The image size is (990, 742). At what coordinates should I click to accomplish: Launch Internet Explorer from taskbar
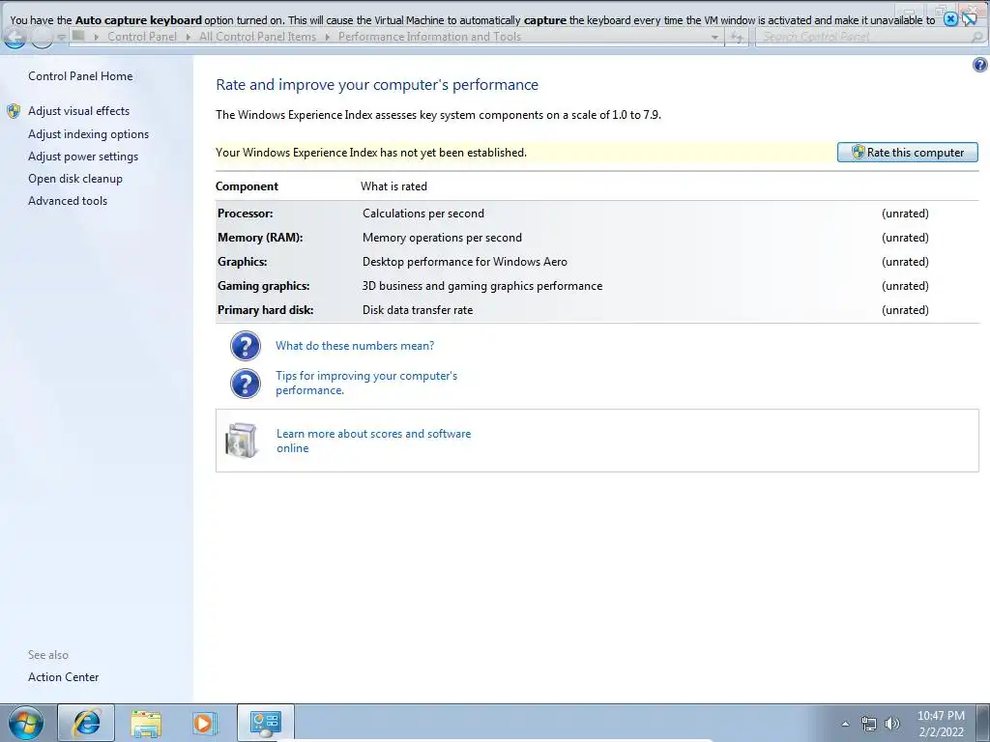86,723
